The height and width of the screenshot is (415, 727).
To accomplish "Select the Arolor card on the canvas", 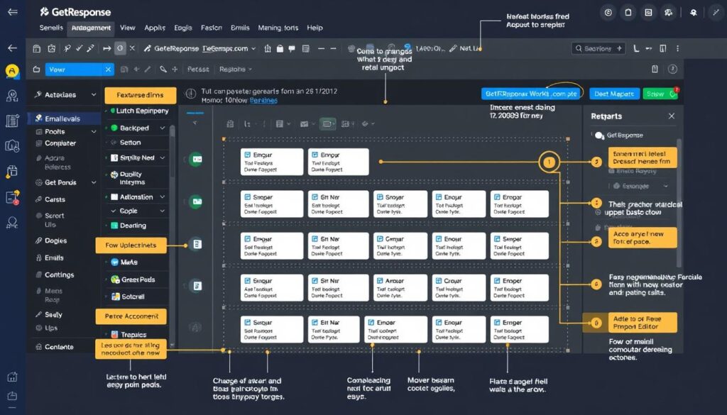I will (x=400, y=287).
